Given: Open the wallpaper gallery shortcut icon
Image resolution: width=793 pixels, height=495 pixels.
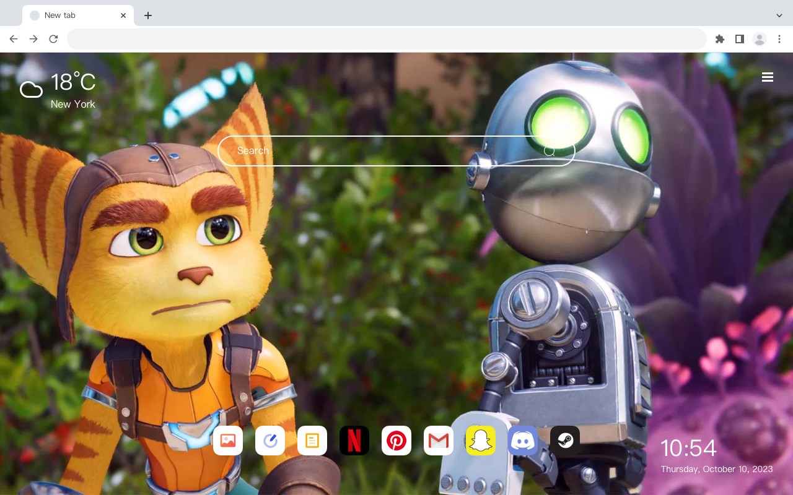Looking at the screenshot, I should coord(228,441).
